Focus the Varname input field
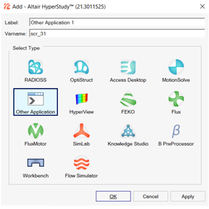209x209 pixels. click(117, 34)
